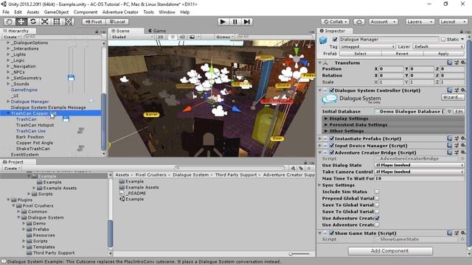Image resolution: width=472 pixels, height=265 pixels.
Task: Open the Window menu
Action: click(167, 12)
